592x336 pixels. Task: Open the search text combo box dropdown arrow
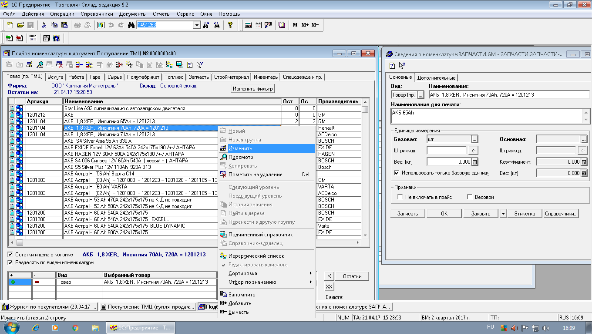click(x=197, y=25)
